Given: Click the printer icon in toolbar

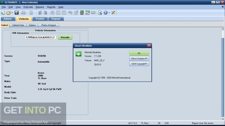Looking at the screenshot, I should pos(23,13).
